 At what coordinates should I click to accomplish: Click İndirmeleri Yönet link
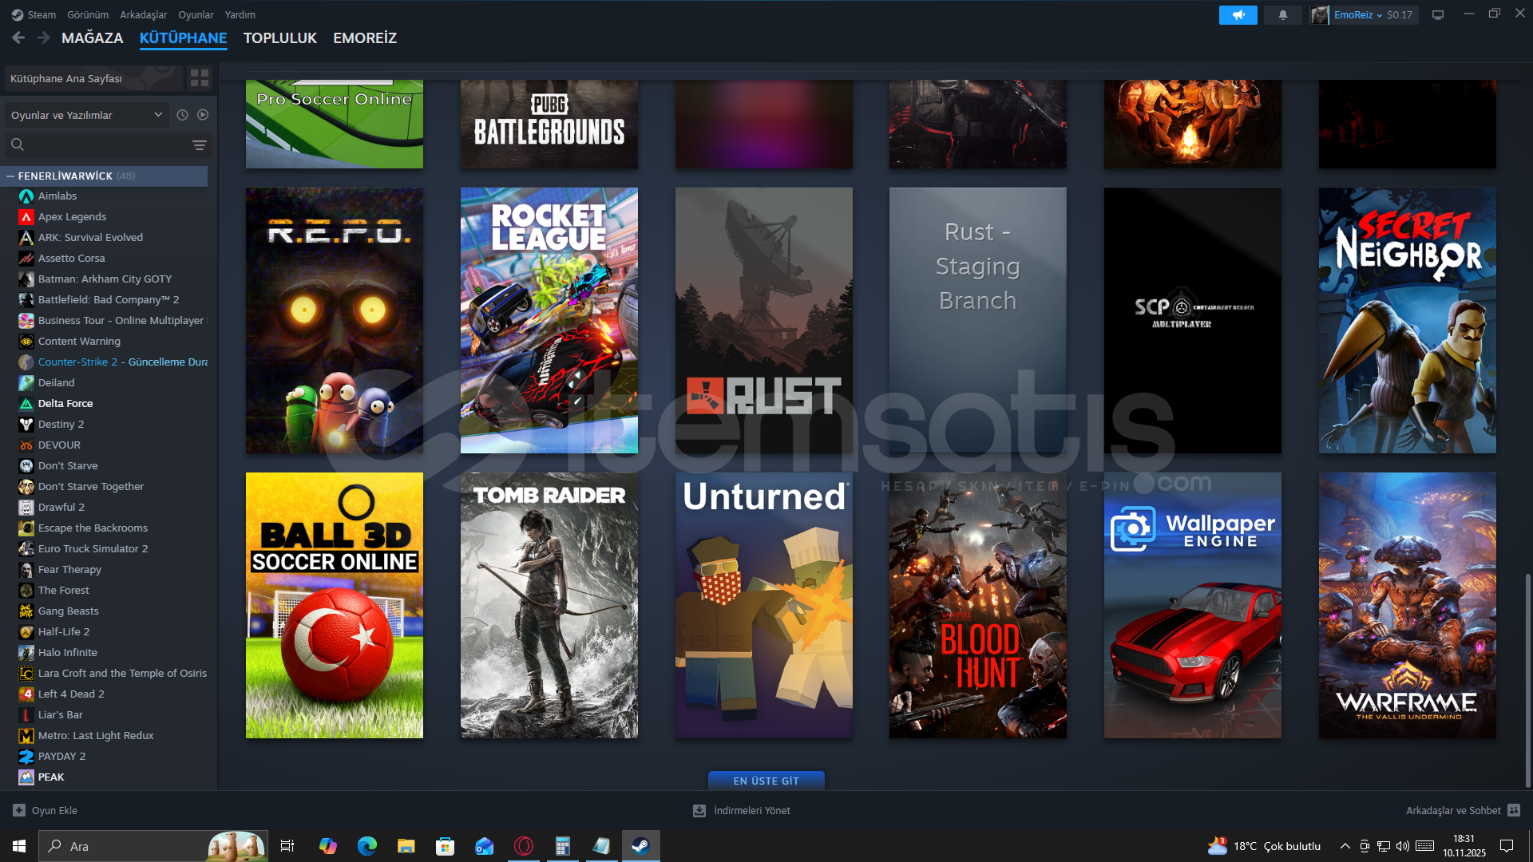pyautogui.click(x=751, y=810)
